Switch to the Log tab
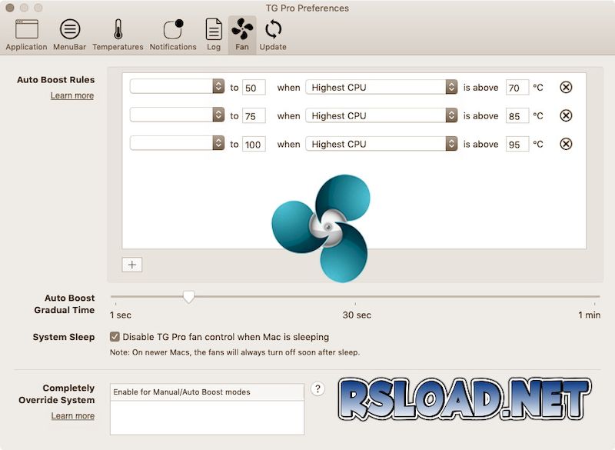Screen dimensions: 615x450 pyautogui.click(x=214, y=35)
